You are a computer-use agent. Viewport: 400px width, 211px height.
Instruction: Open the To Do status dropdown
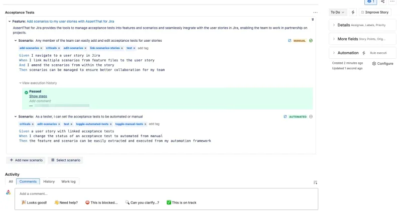[x=337, y=12]
